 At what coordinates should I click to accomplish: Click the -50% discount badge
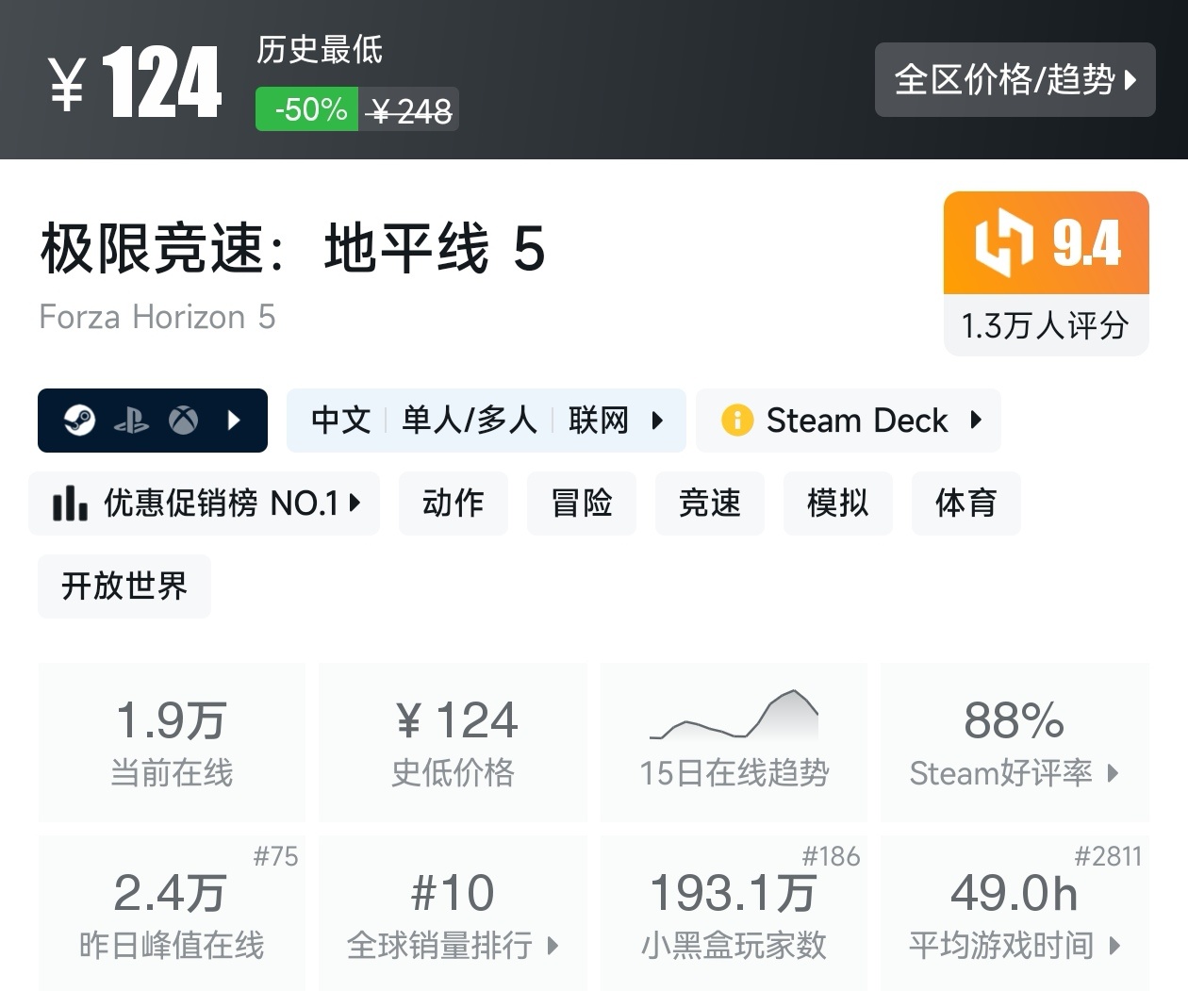307,109
